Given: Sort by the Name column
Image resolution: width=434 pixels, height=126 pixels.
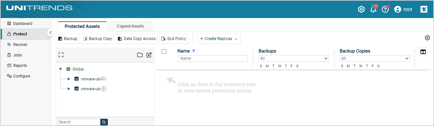Looking at the screenshot, I should [x=186, y=51].
